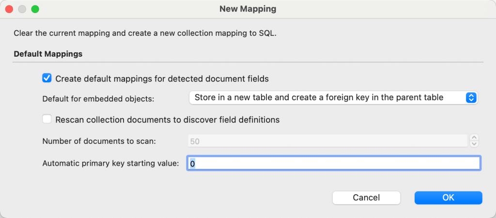Click the 'Rescan collection documents' label text
This screenshot has height=218, width=496.
167,119
